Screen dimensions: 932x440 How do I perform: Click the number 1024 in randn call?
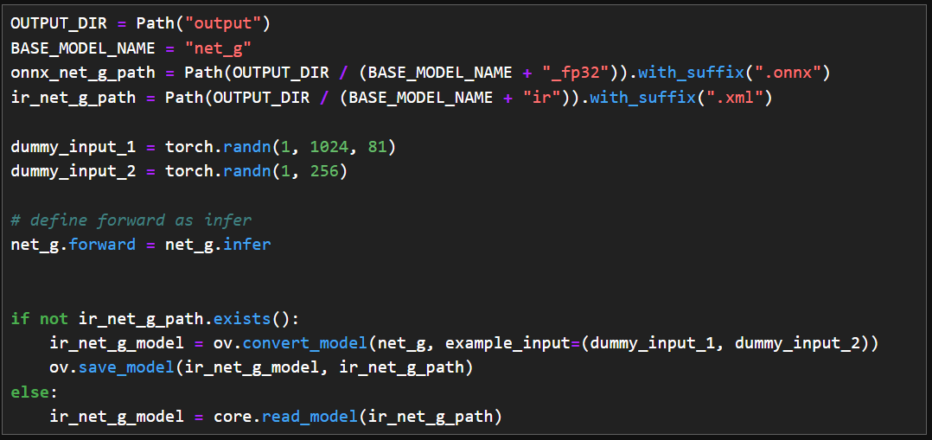click(x=330, y=147)
